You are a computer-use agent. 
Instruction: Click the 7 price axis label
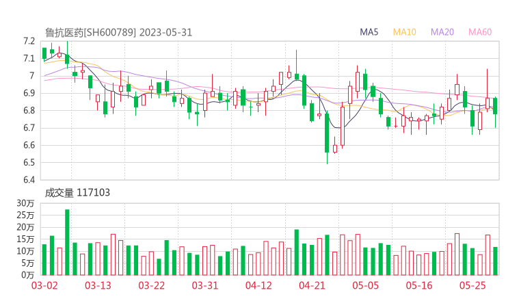[x=31, y=75]
